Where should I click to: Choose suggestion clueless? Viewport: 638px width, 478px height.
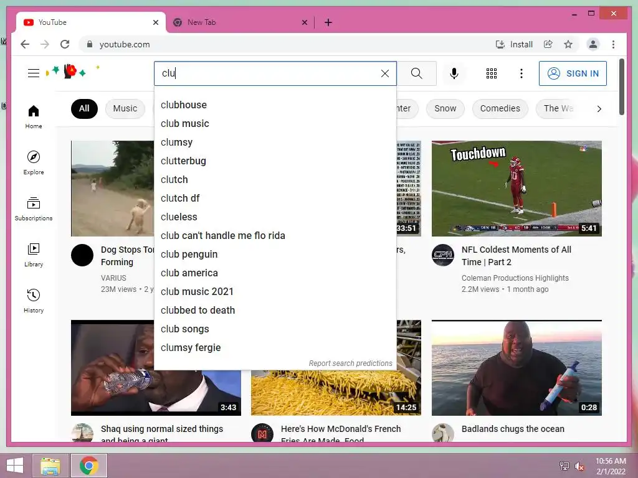pos(275,217)
